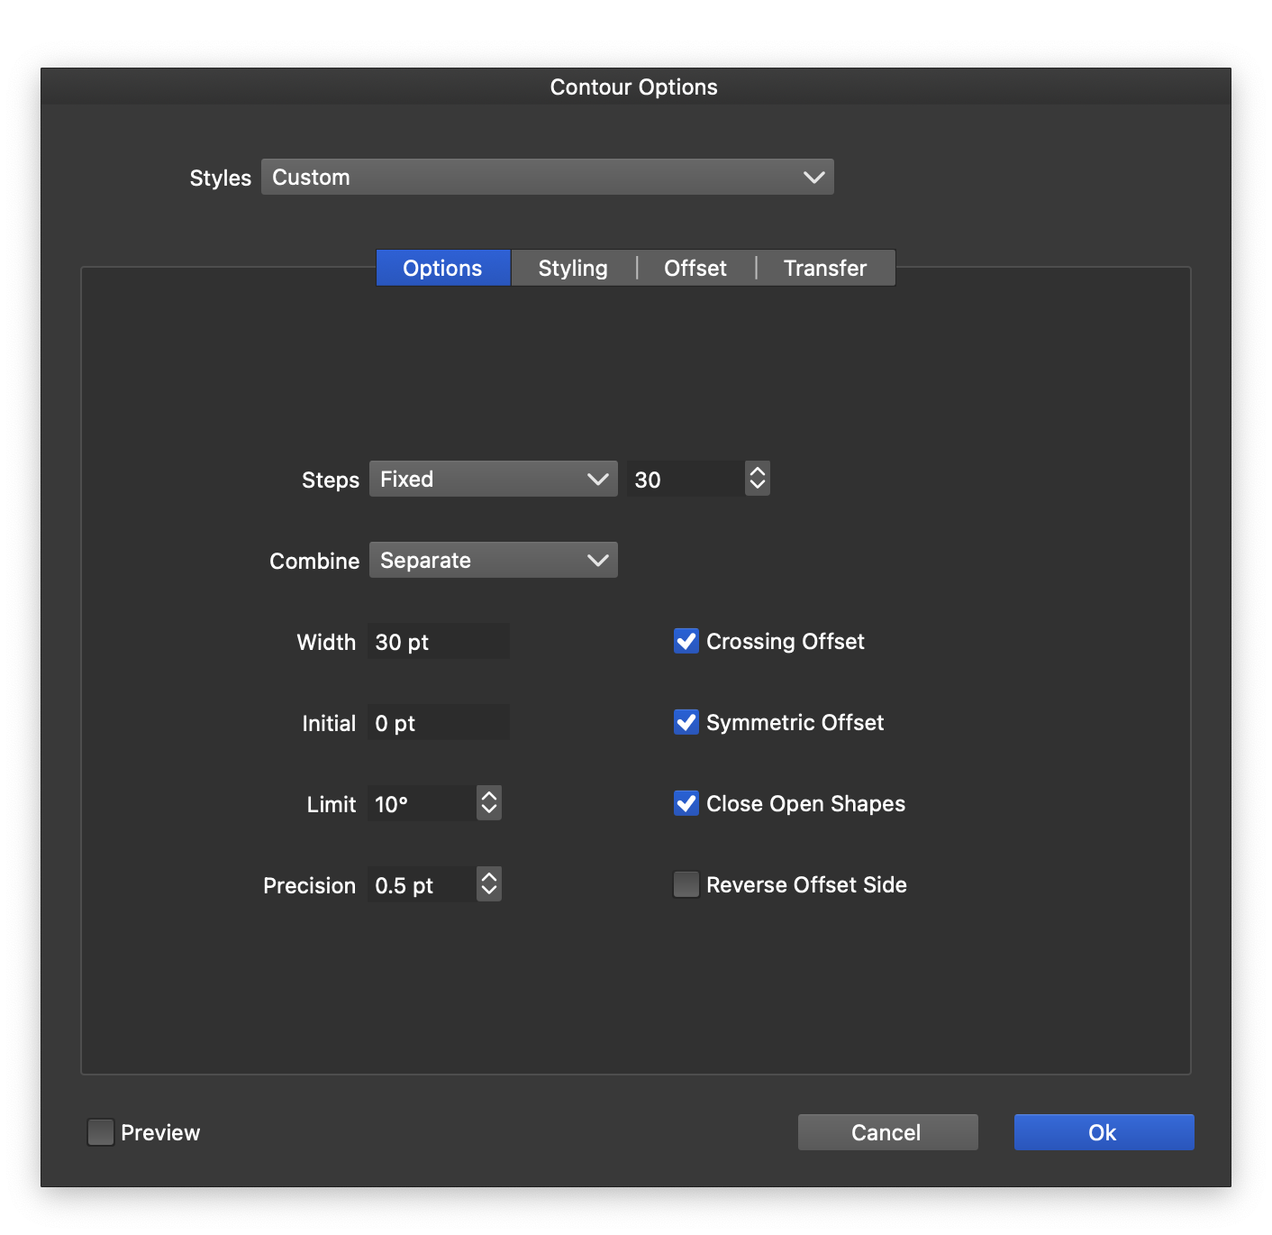Click the Limit angle stepper arrows
Viewport: 1272px width, 1235px height.
[x=489, y=803]
